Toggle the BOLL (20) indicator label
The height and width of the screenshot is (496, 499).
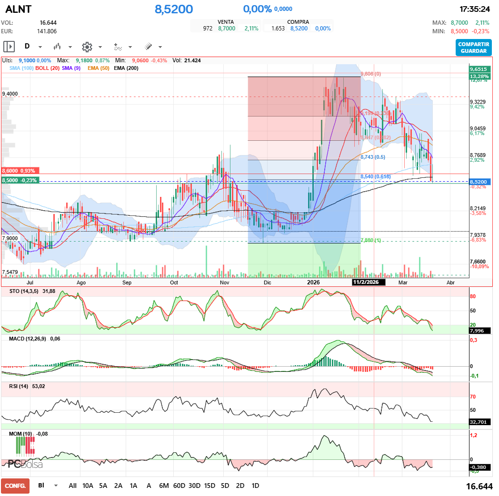coord(48,68)
